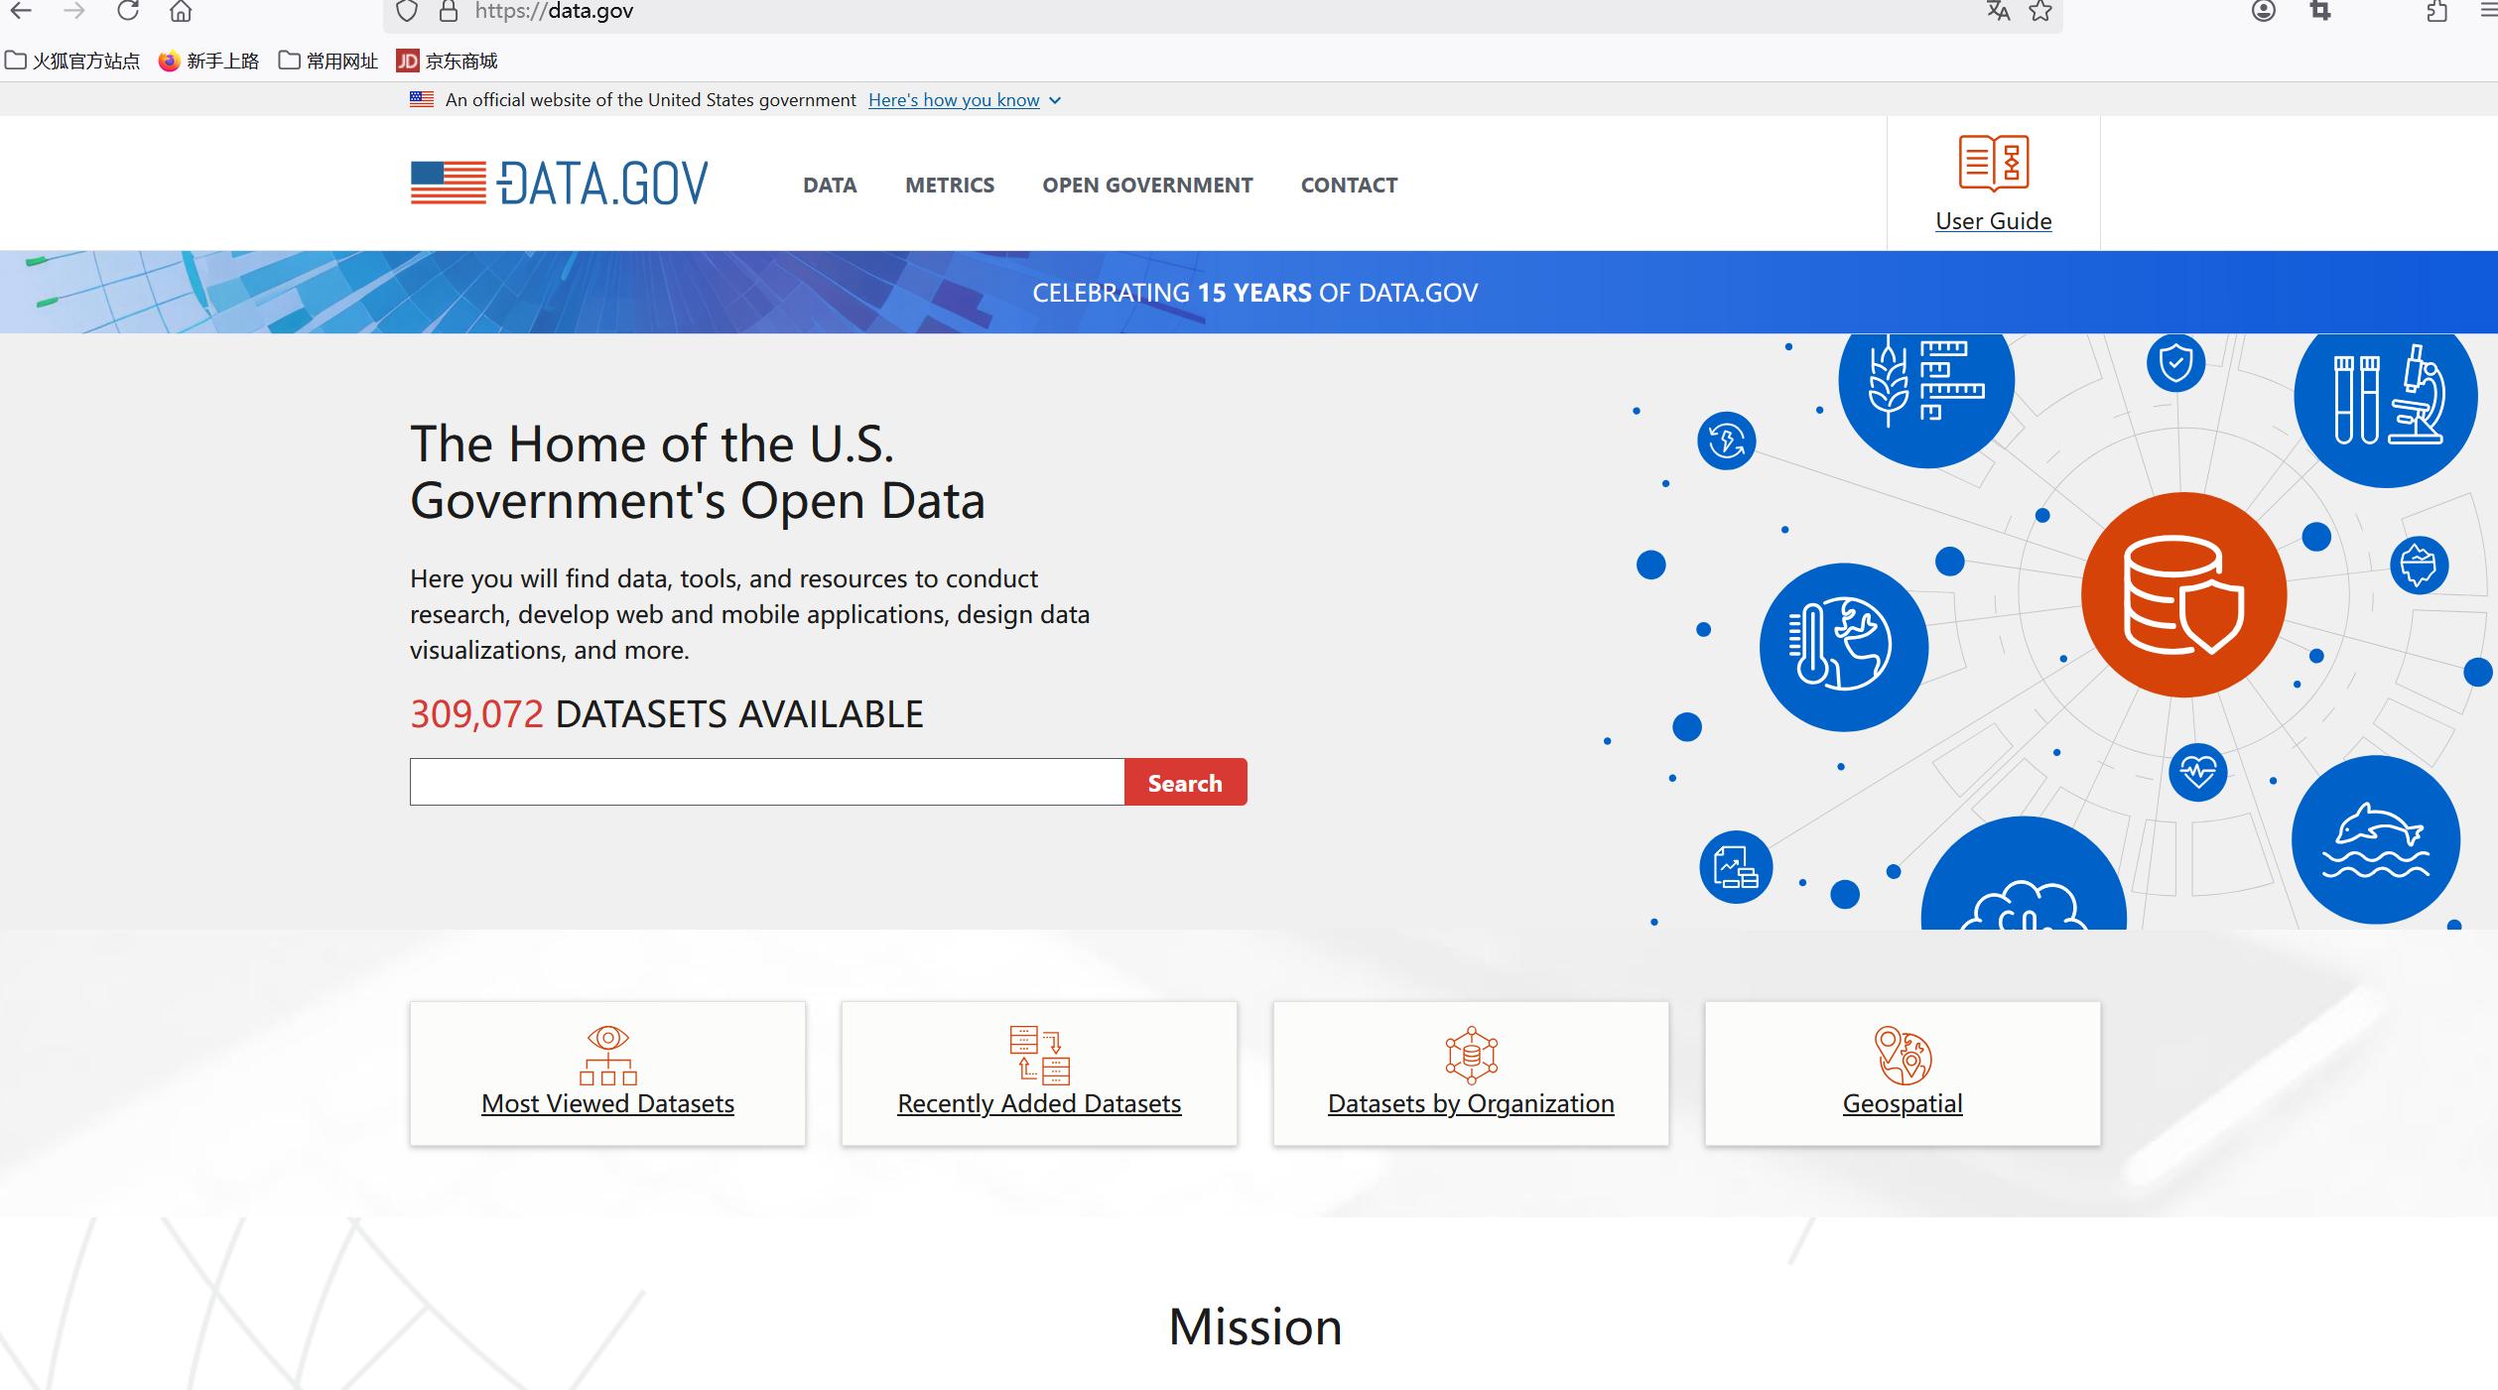Open the OPEN GOVERNMENT menu item
The height and width of the screenshot is (1390, 2498).
[x=1147, y=185]
